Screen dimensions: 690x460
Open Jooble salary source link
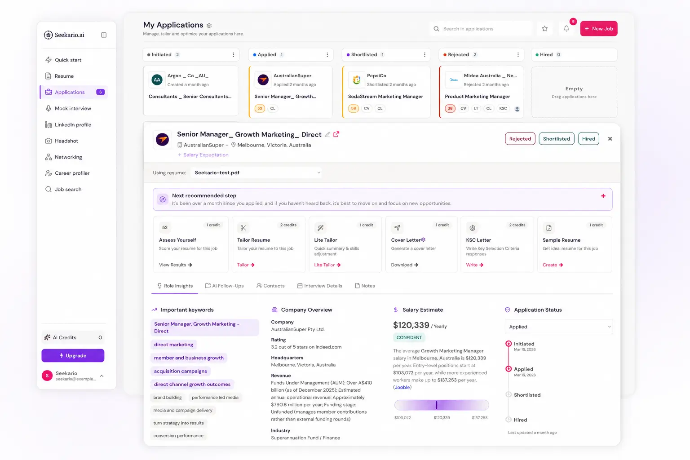402,387
